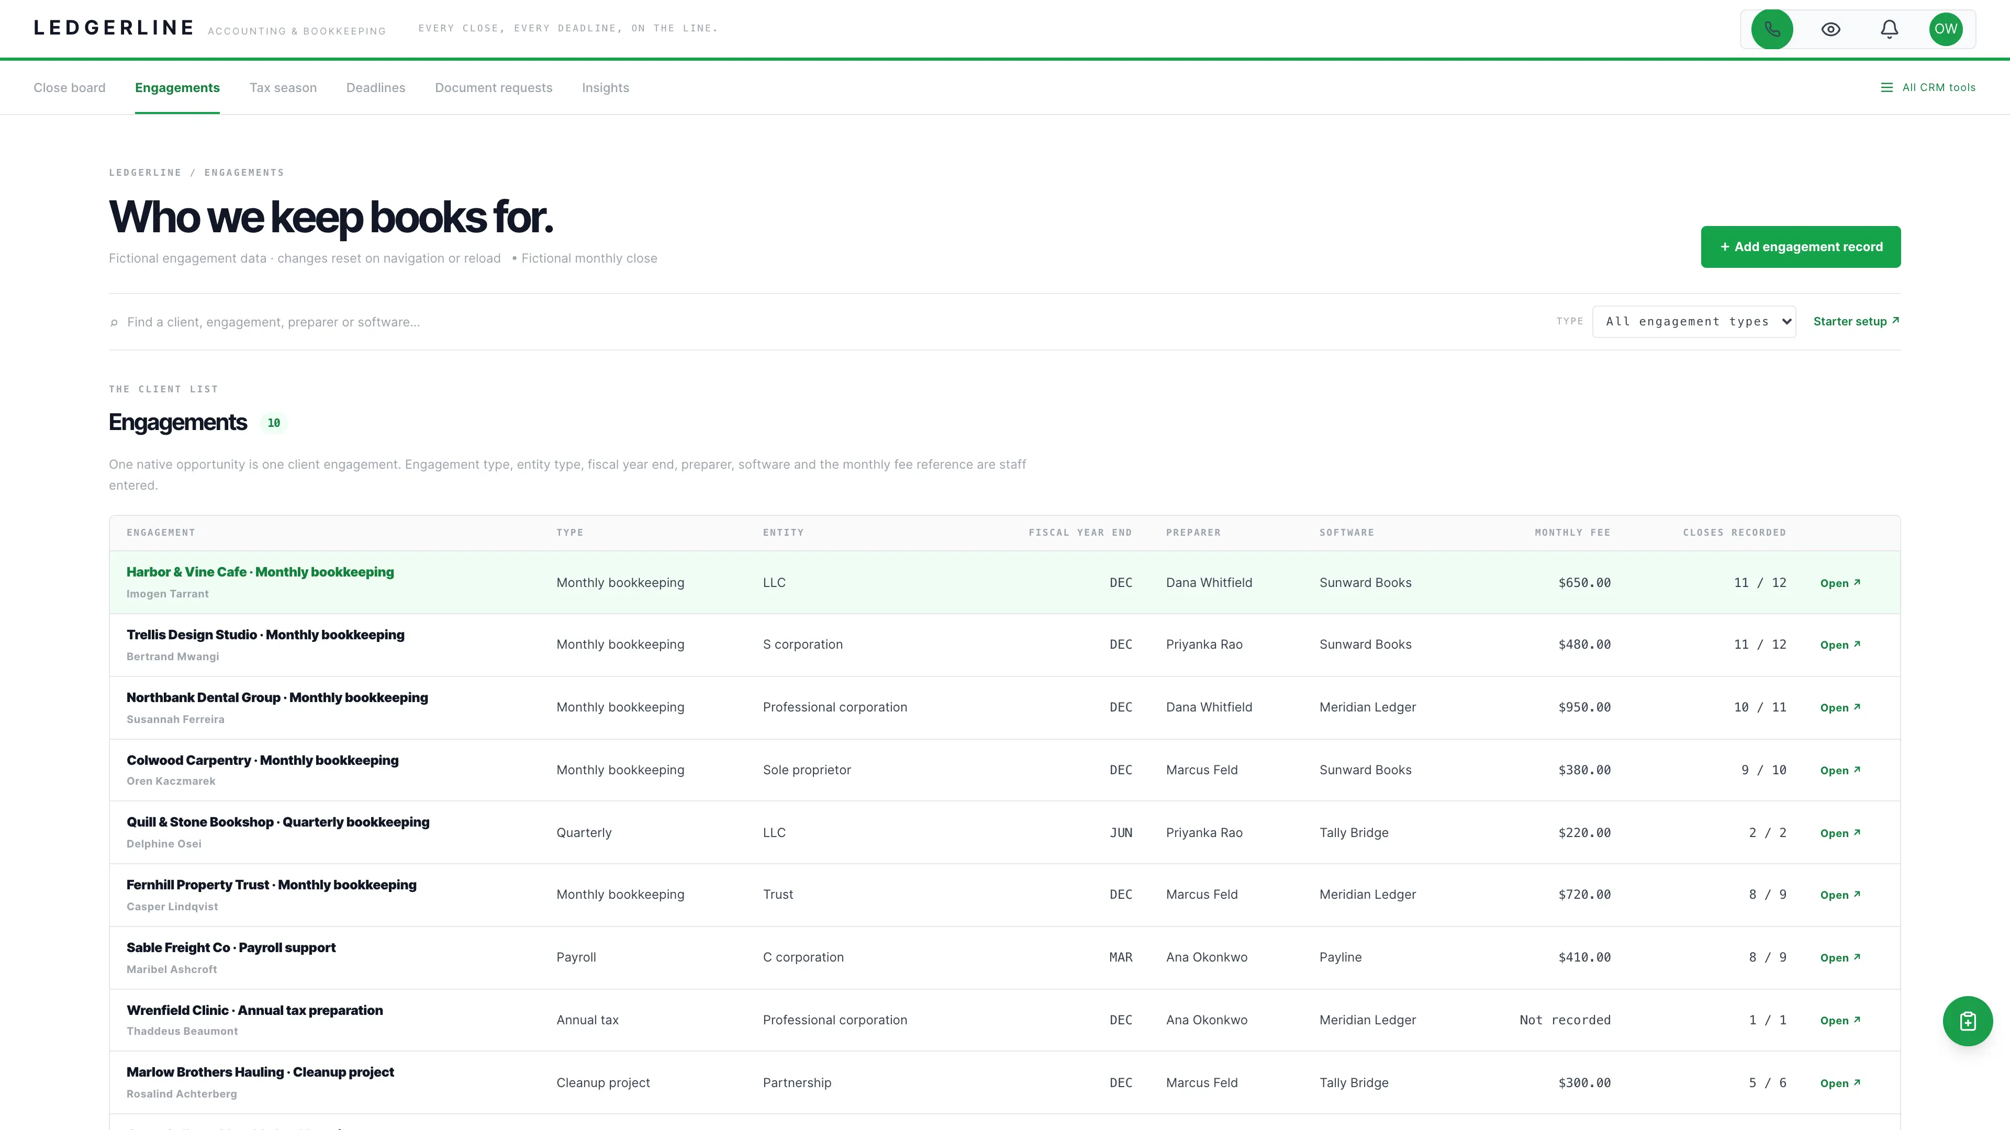Open the All engagement types dropdown

coord(1694,321)
